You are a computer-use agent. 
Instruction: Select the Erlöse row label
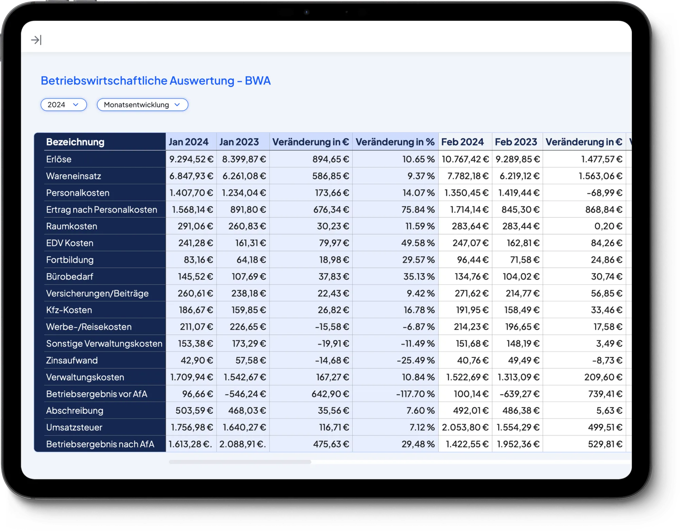(x=59, y=159)
